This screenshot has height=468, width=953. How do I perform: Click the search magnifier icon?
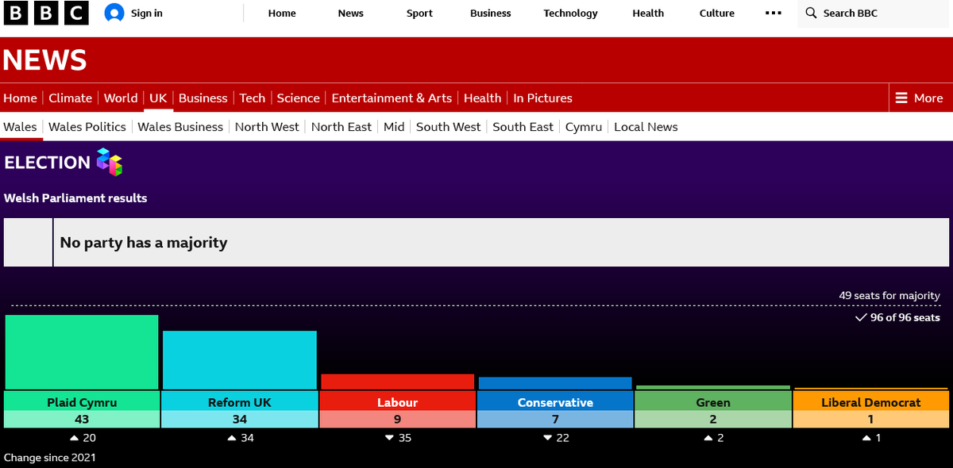(x=811, y=13)
